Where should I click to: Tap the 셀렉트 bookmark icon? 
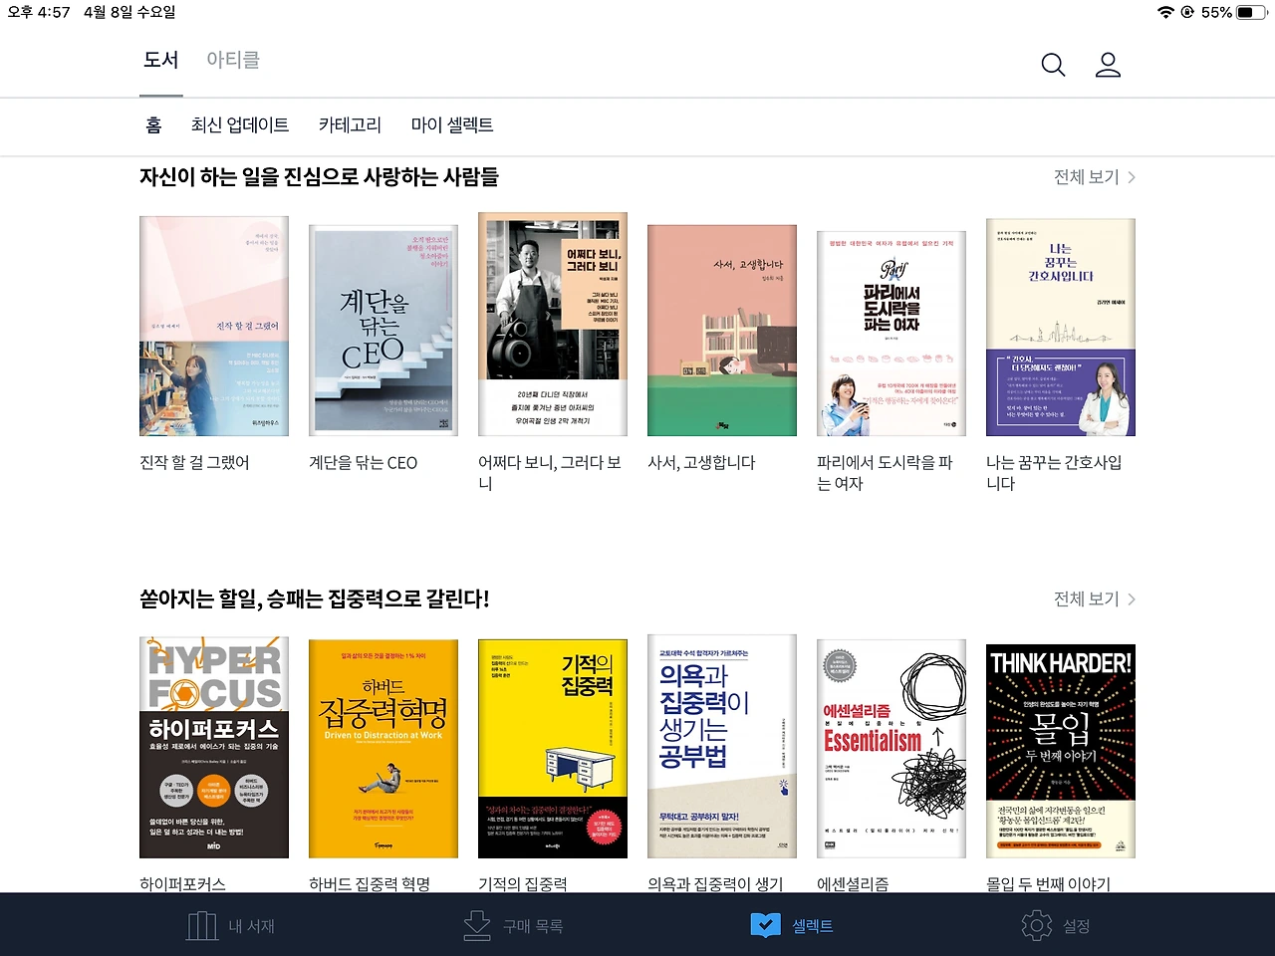[x=765, y=926]
